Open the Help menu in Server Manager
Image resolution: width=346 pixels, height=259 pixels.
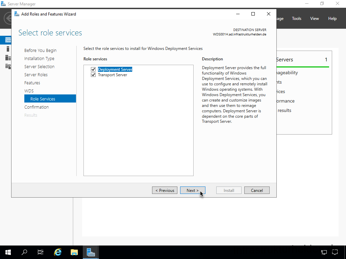pyautogui.click(x=332, y=19)
